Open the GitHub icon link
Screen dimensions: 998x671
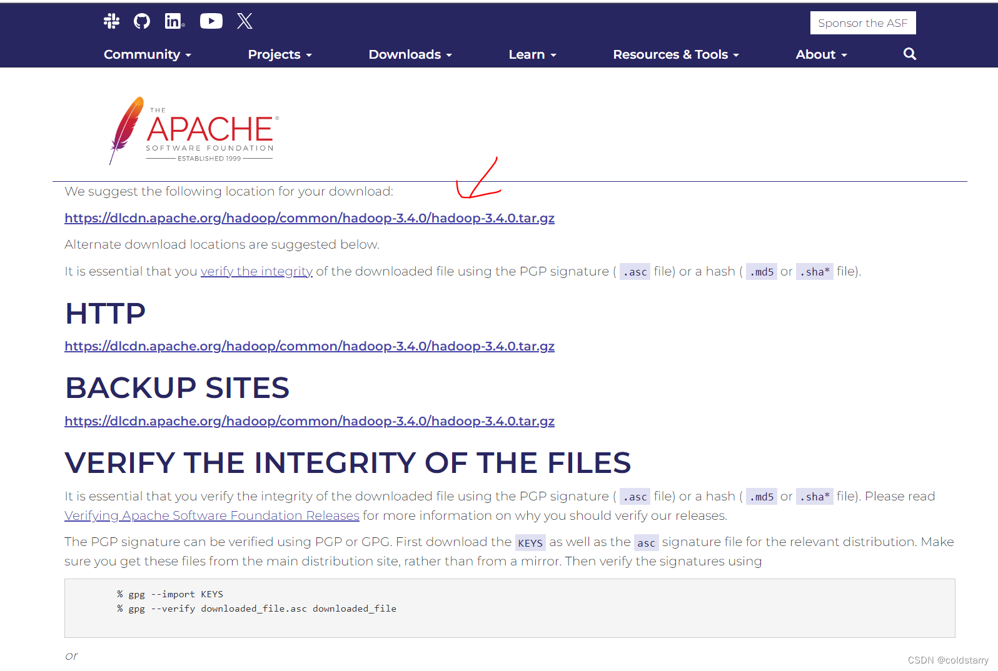tap(142, 21)
